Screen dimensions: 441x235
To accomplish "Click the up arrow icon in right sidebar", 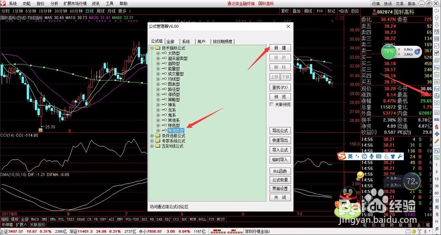I will tap(437, 18).
